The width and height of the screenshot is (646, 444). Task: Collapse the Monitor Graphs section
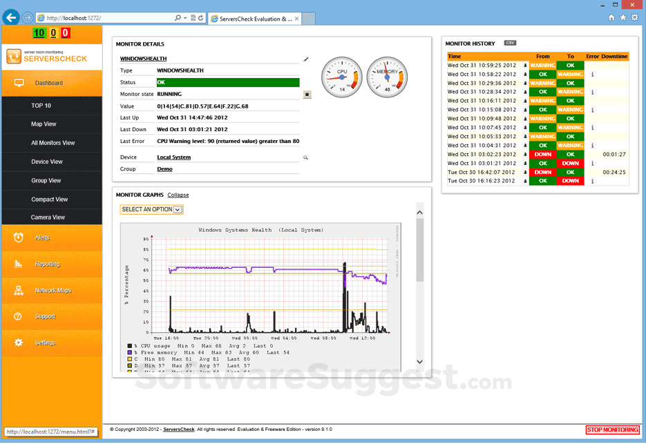click(178, 195)
